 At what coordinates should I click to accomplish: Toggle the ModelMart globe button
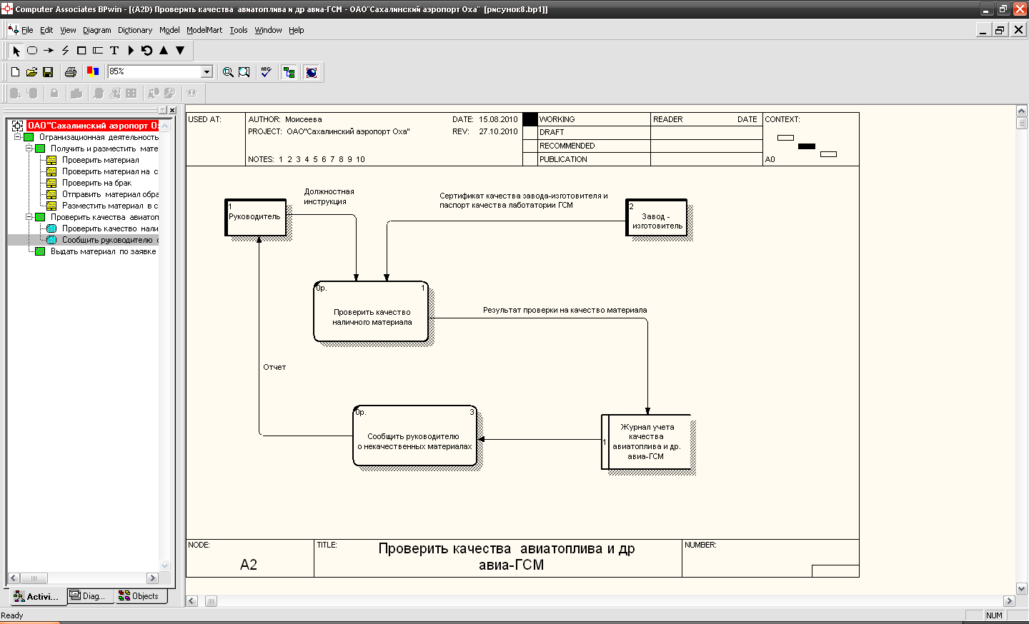tap(311, 72)
